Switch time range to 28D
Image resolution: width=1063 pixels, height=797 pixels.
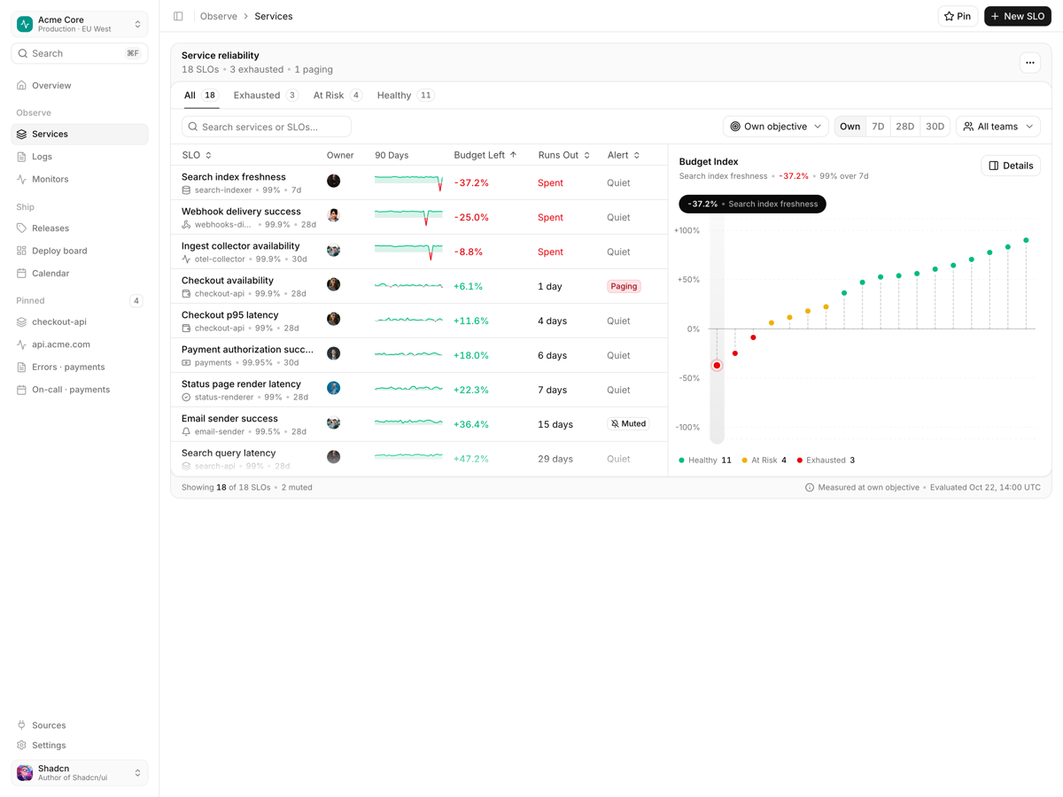coord(905,127)
